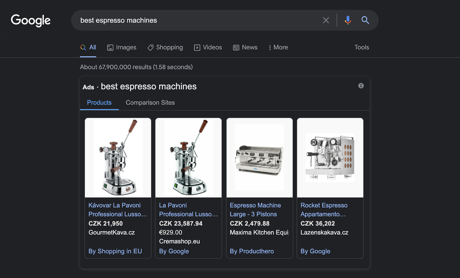Image resolution: width=460 pixels, height=278 pixels.
Task: Expand the More options menu
Action: point(278,47)
